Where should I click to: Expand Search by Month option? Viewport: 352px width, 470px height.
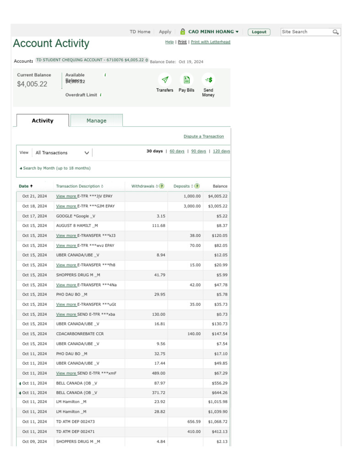(55, 168)
